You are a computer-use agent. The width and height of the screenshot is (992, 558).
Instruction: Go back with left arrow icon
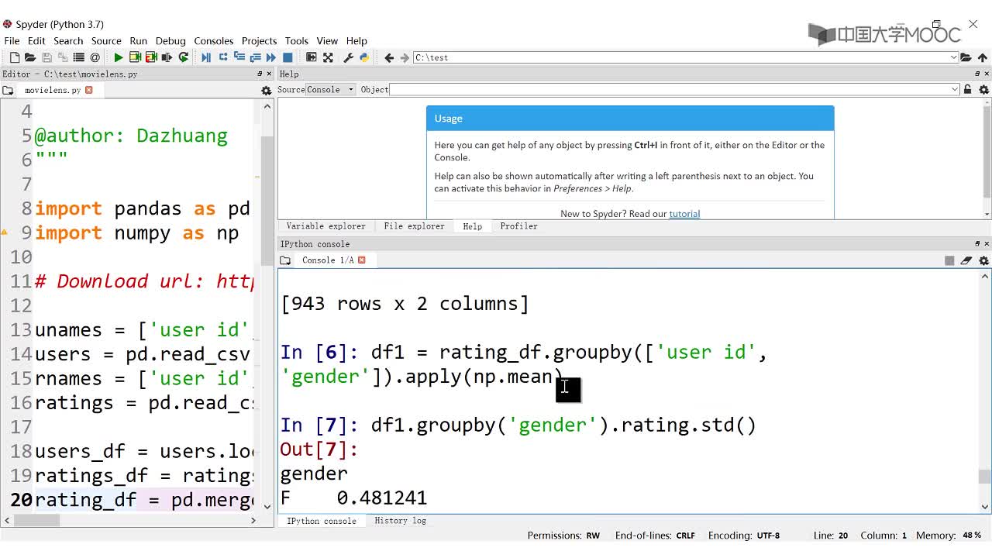388,57
